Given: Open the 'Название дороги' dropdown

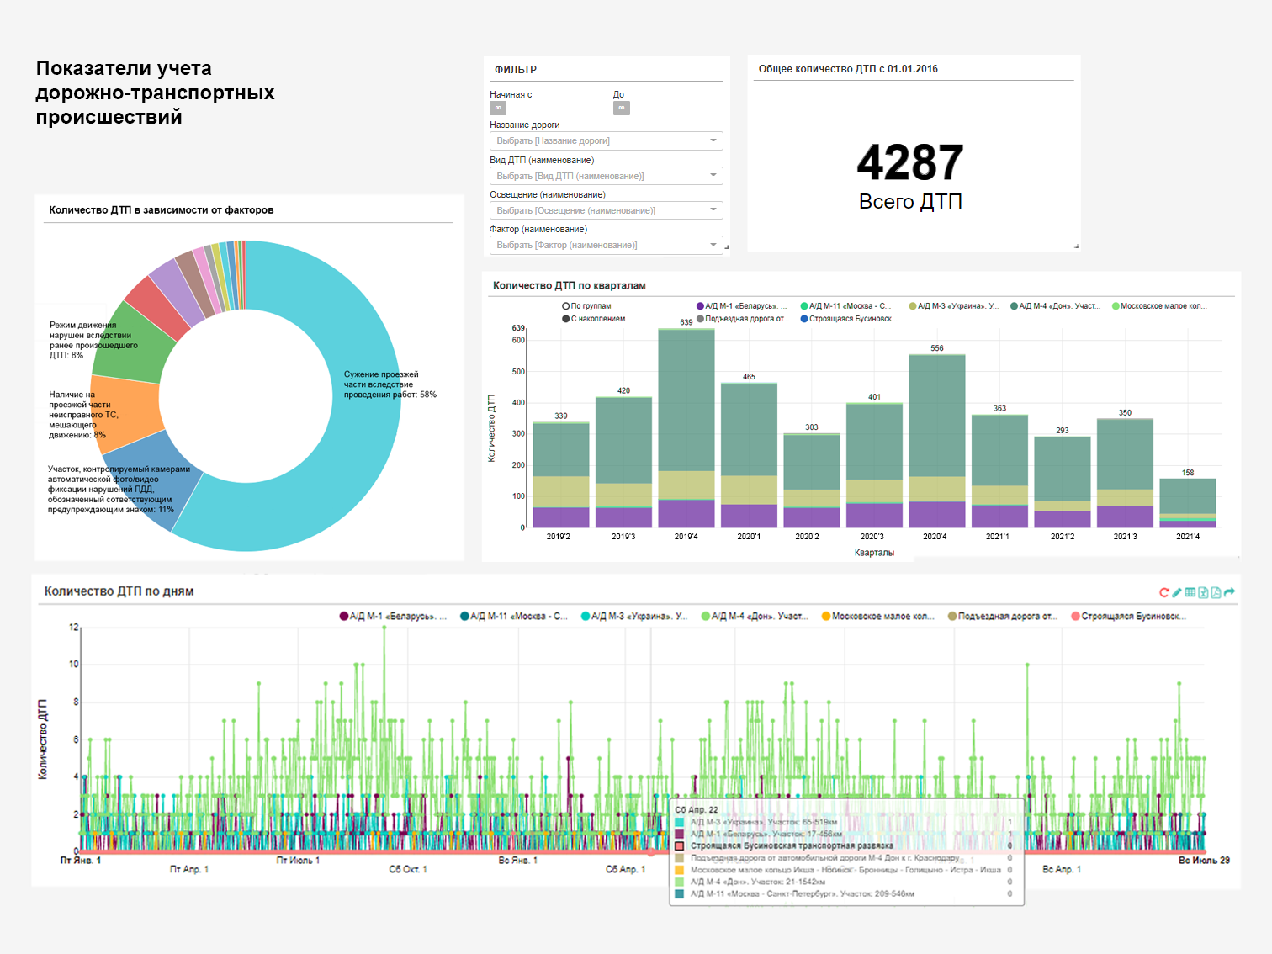Looking at the screenshot, I should point(607,140).
